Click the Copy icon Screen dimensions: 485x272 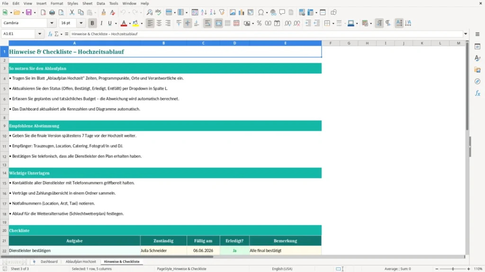[81, 12]
